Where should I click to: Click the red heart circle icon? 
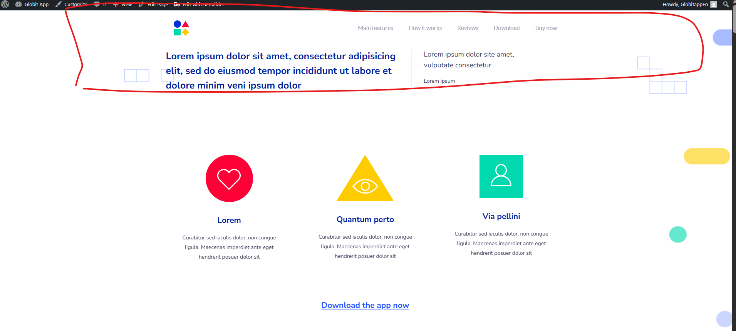coord(229,179)
